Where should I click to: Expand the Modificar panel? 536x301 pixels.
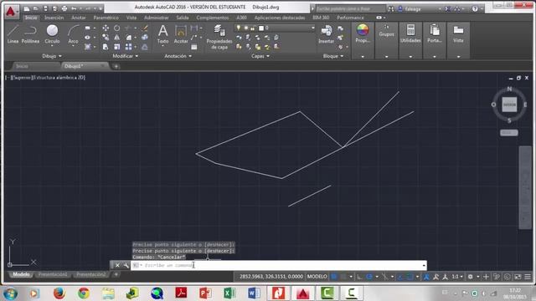(126, 56)
